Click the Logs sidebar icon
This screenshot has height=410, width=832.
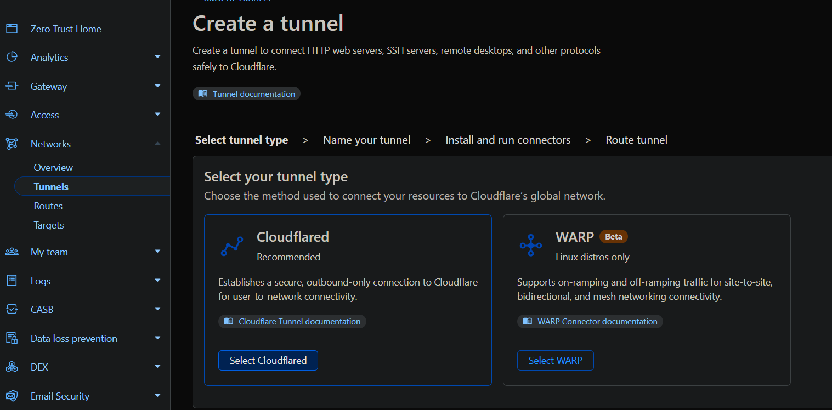(x=12, y=281)
